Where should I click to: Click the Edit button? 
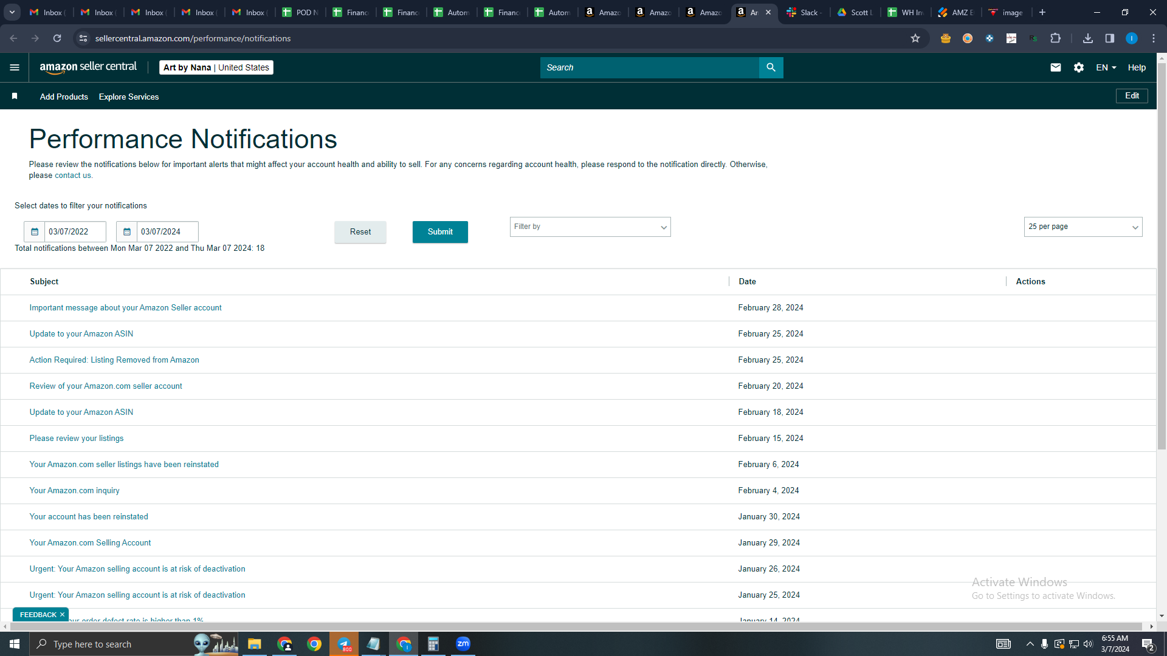point(1132,96)
